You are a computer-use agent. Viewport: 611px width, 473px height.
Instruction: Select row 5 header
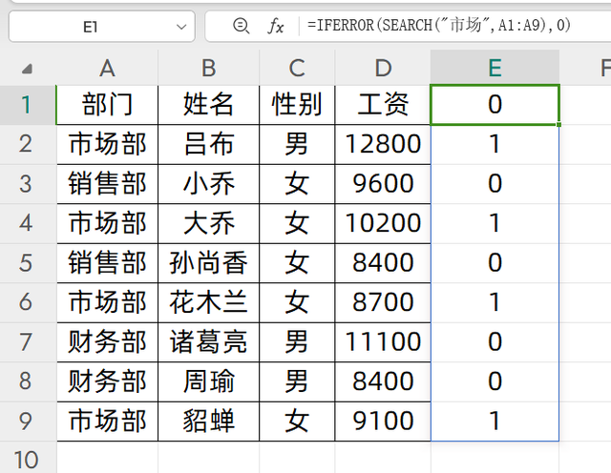27,262
